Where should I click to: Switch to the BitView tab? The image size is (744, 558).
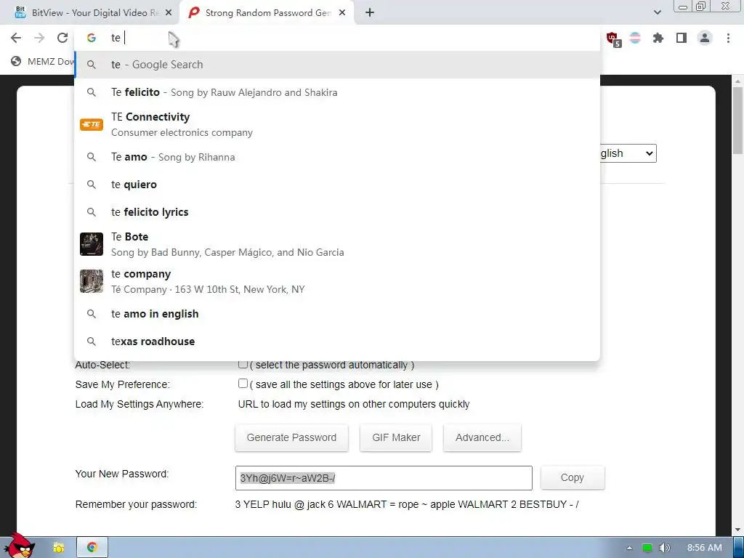click(x=90, y=13)
